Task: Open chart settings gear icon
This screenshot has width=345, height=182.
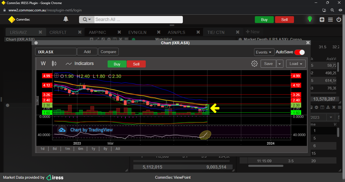Action: [x=254, y=64]
